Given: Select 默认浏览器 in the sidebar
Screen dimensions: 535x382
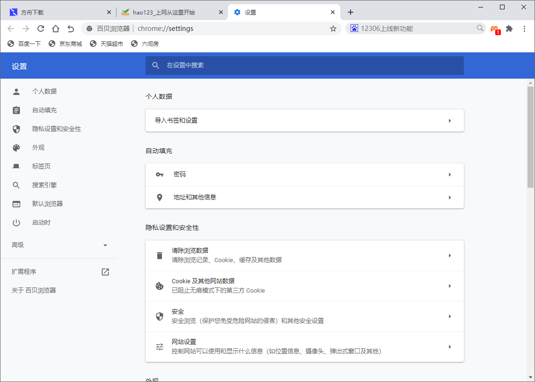Looking at the screenshot, I should click(x=47, y=204).
